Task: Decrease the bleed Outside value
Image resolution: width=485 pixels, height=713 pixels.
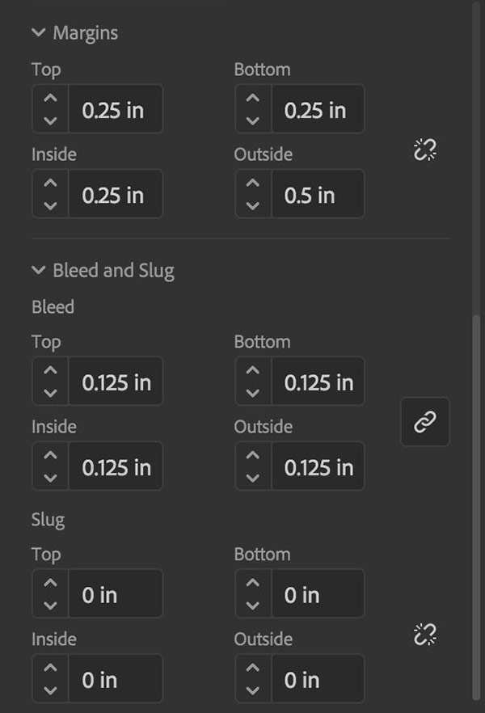Action: (253, 478)
